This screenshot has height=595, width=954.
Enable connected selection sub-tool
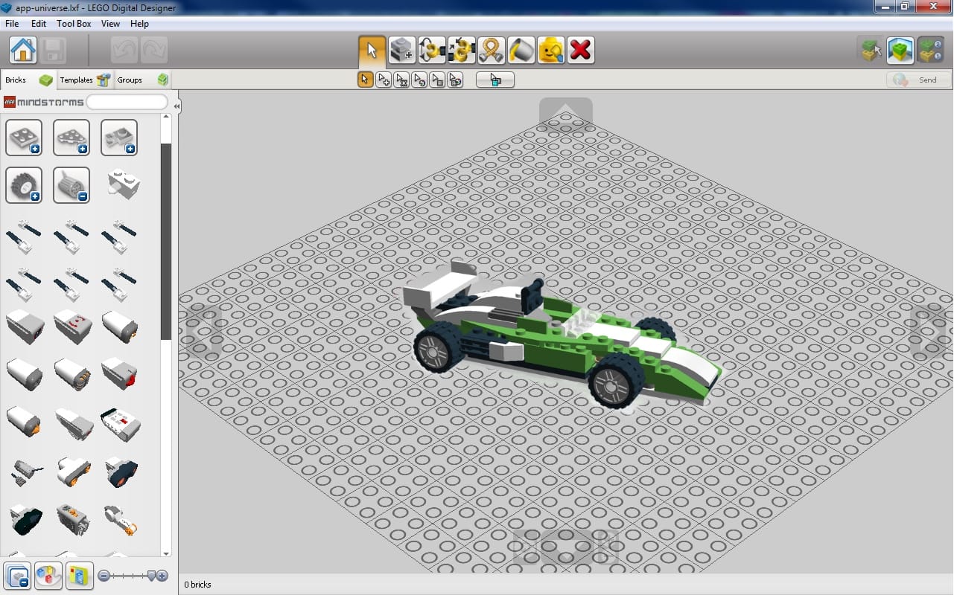401,80
